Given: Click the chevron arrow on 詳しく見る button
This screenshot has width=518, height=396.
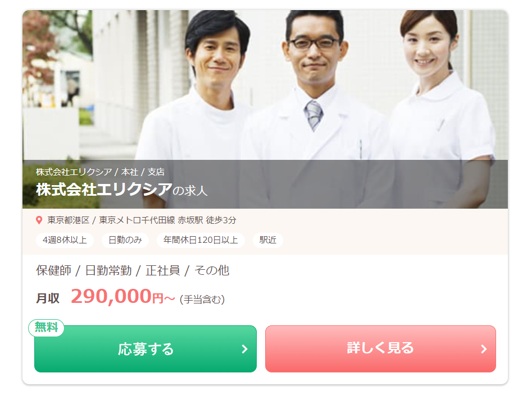Looking at the screenshot, I should 484,349.
